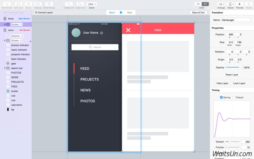Click the Share toolbar icon

pos(249,4)
